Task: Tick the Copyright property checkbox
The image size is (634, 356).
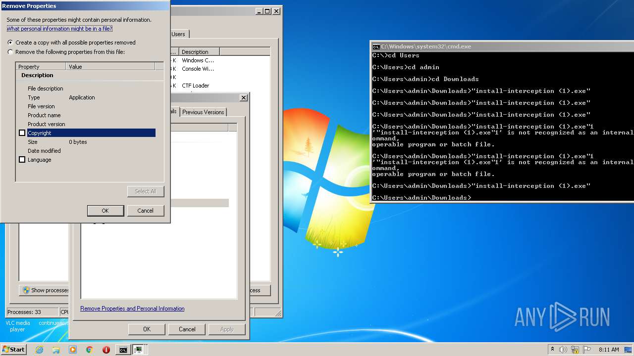Action: 22,133
